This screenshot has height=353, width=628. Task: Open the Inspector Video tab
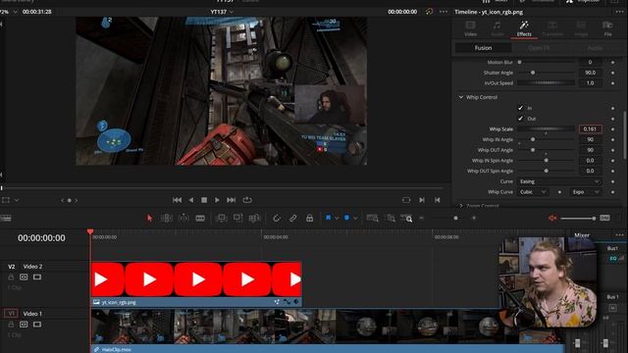[x=470, y=28]
